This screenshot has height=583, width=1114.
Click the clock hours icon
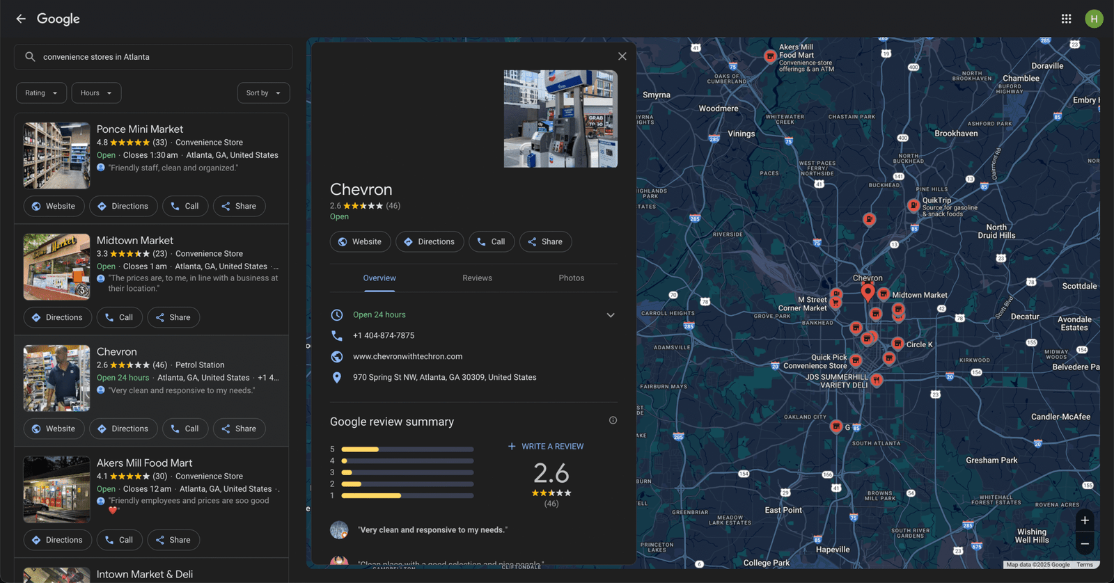(337, 315)
